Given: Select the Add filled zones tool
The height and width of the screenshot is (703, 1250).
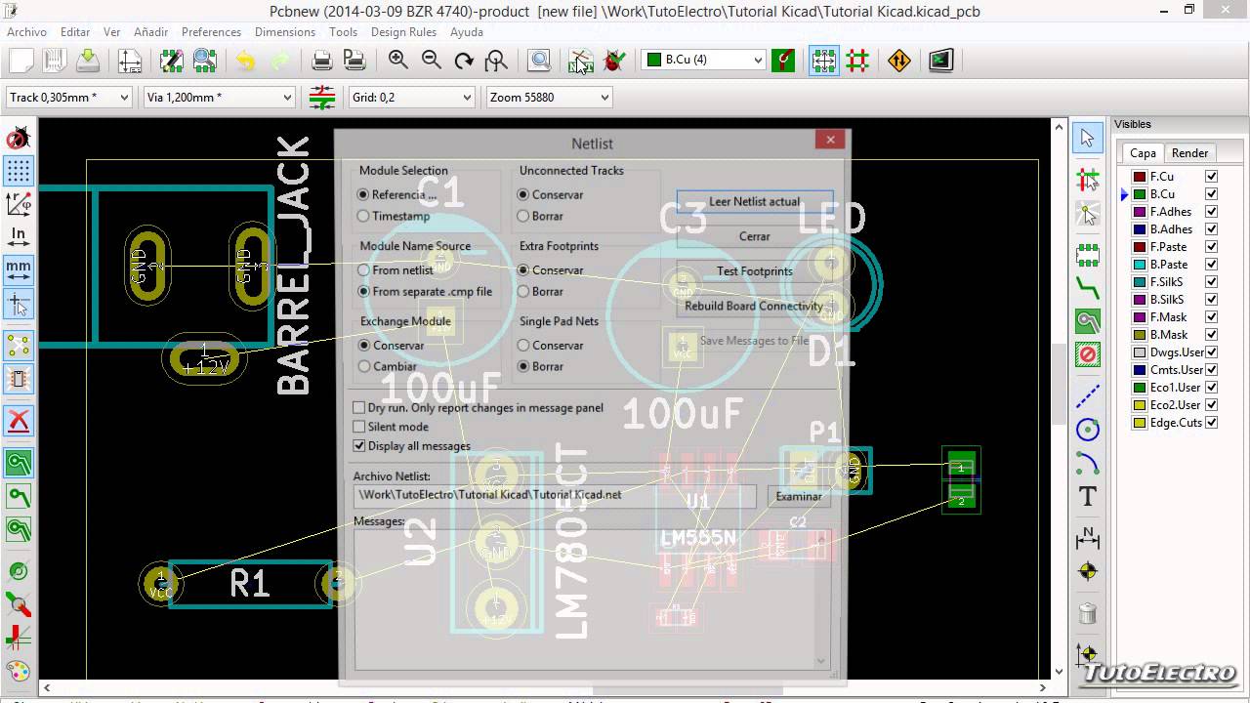Looking at the screenshot, I should [x=1088, y=321].
